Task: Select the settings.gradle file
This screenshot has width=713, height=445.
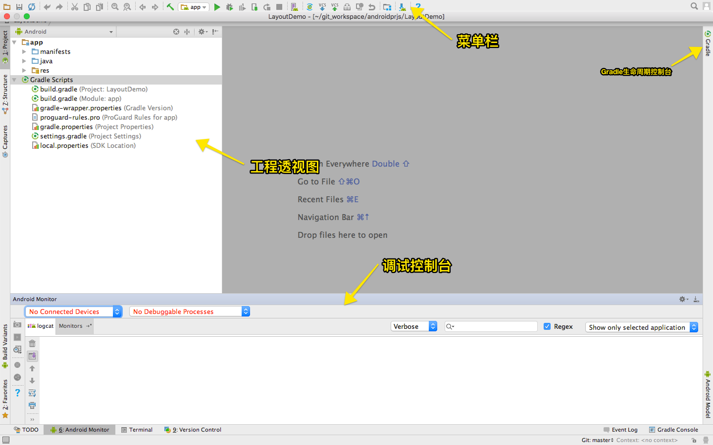Action: pos(86,136)
